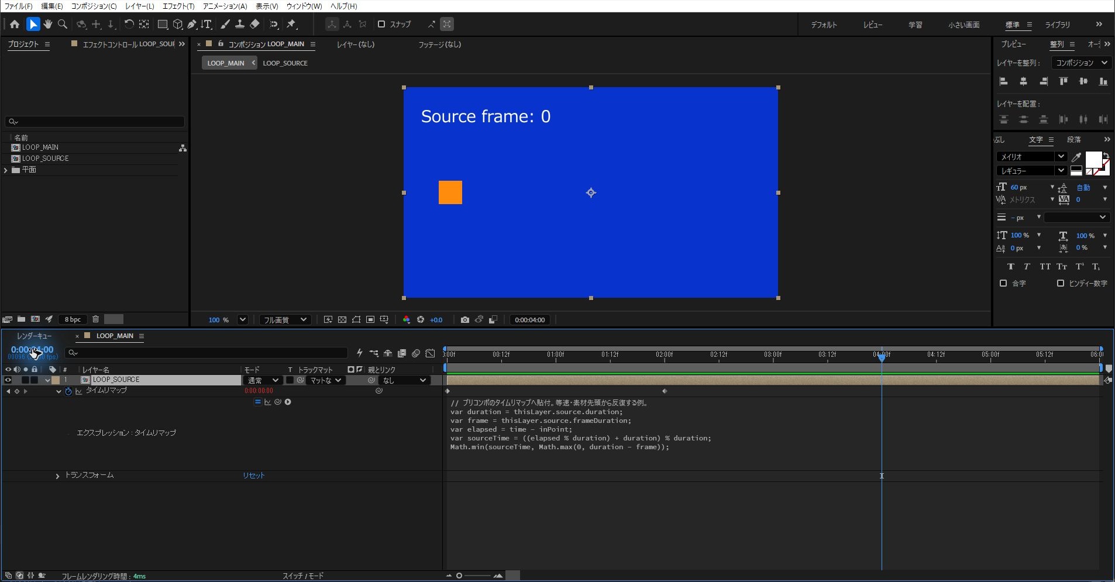Viewport: 1115px width, 582px height.
Task: Expand the Transform property group
Action: 57,476
